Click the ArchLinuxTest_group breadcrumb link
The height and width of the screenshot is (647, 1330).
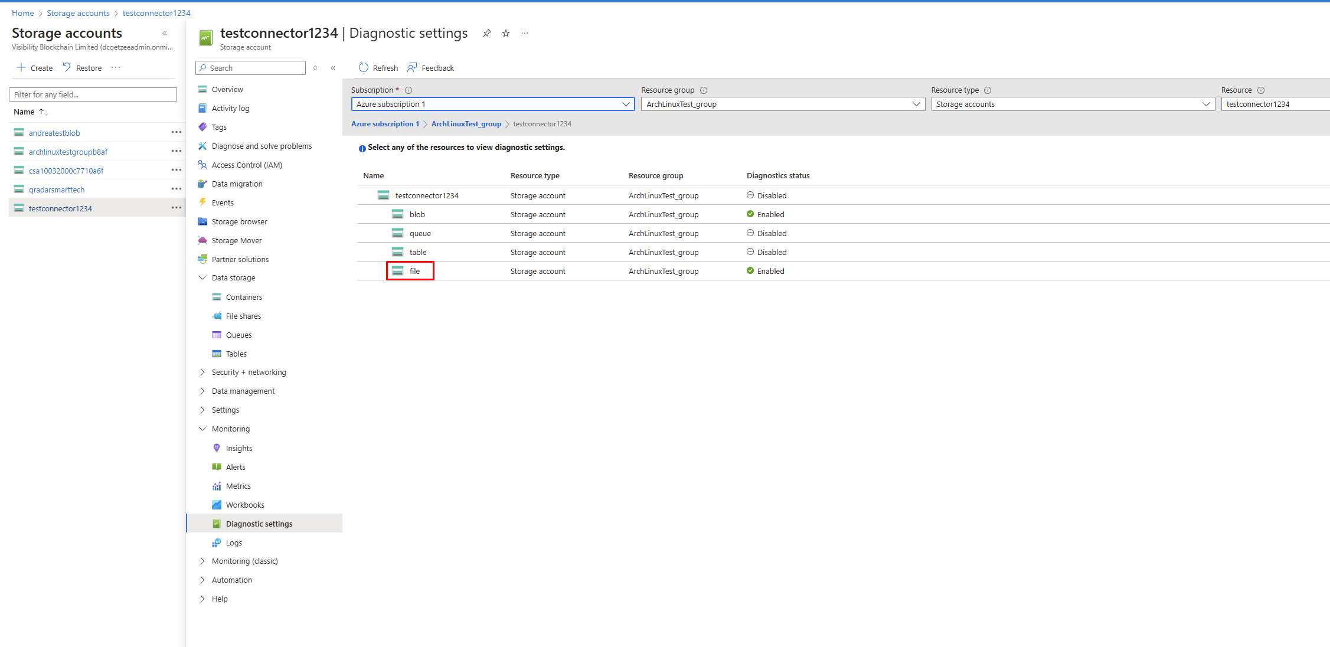click(466, 124)
